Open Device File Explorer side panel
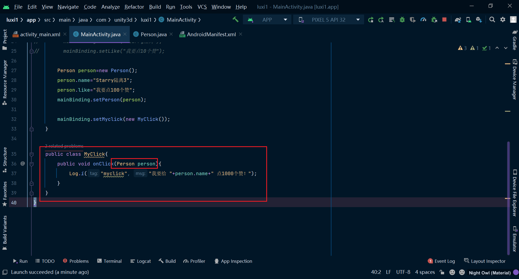Screen dimensions: 519x279 [515, 193]
